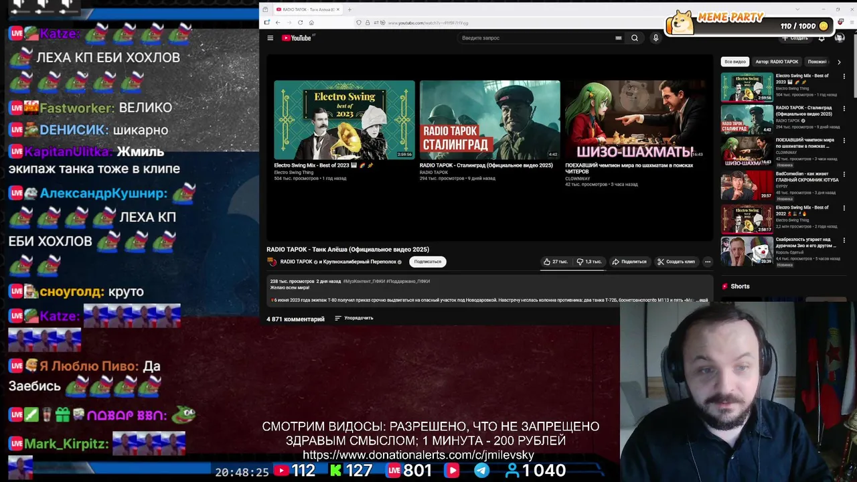Open options menu for Electro Swing 2023 sidebar video
The width and height of the screenshot is (857, 482).
844,76
